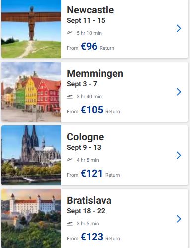
Task: Open Newcastle deal via right chevron arrow
Action: (x=179, y=28)
